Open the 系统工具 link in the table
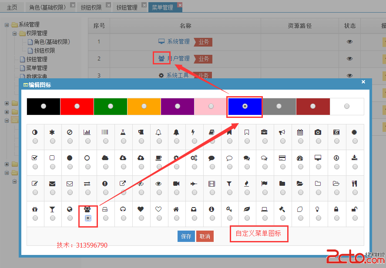The height and width of the screenshot is (268, 386). pyautogui.click(x=178, y=75)
